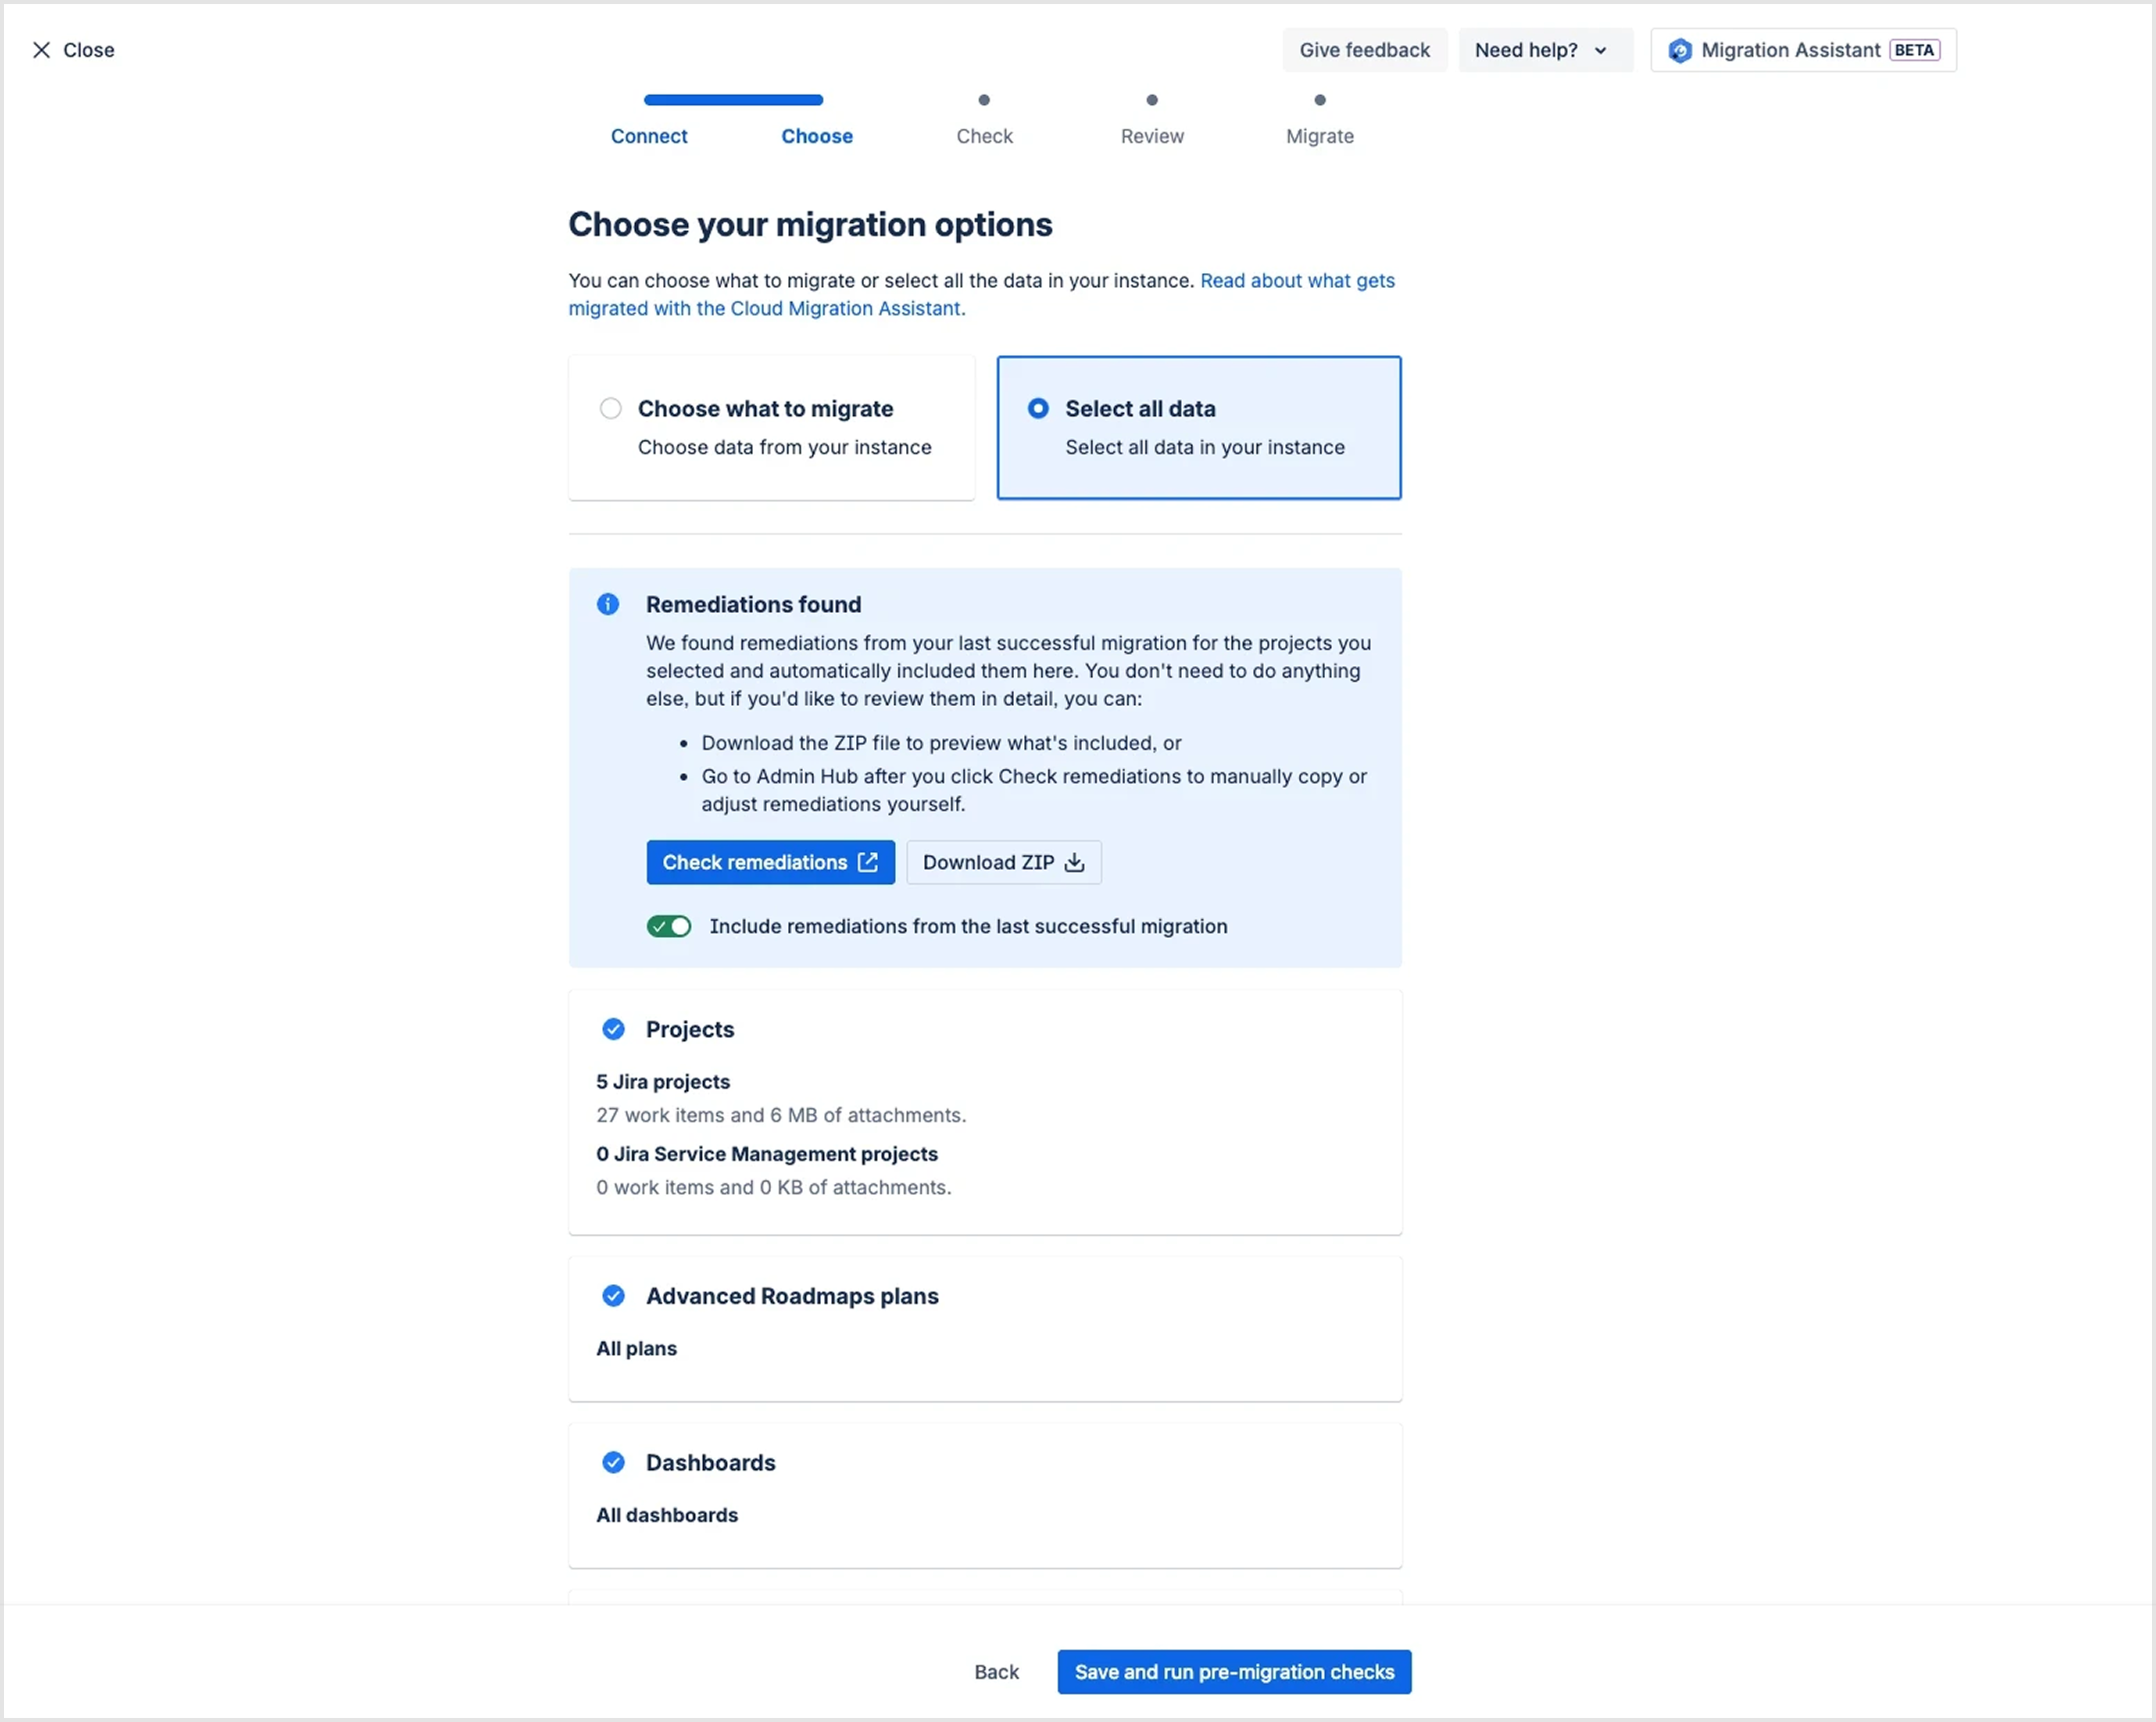Click the All plans text

click(x=637, y=1348)
